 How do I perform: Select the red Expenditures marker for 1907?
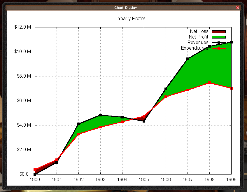(x=188, y=90)
